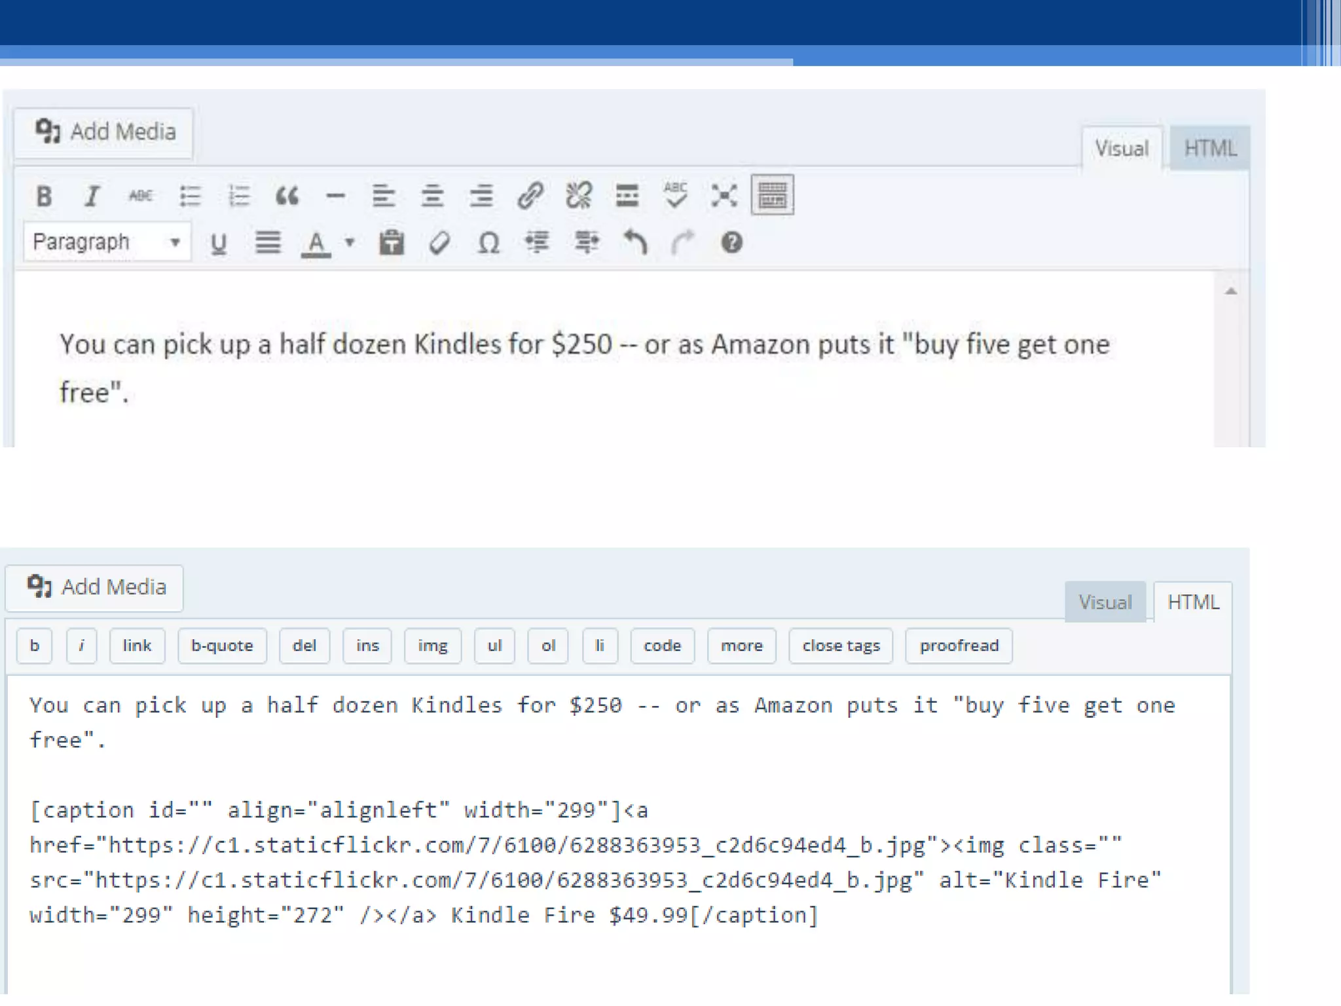This screenshot has width=1341, height=1006.
Task: Toggle the bulleted list icon
Action: click(190, 196)
